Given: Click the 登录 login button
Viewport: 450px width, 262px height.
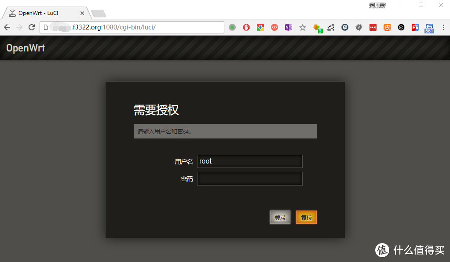Looking at the screenshot, I should tap(280, 217).
